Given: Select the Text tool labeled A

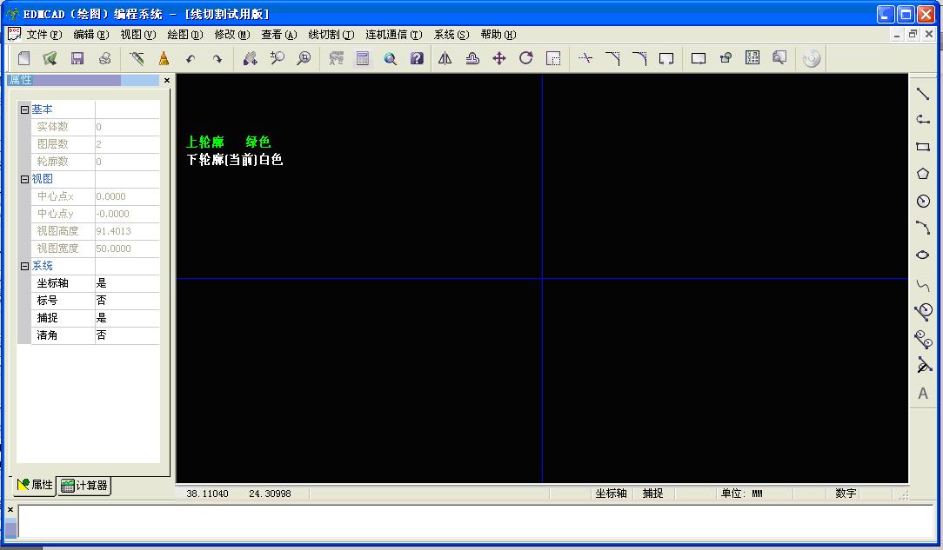Looking at the screenshot, I should (924, 393).
